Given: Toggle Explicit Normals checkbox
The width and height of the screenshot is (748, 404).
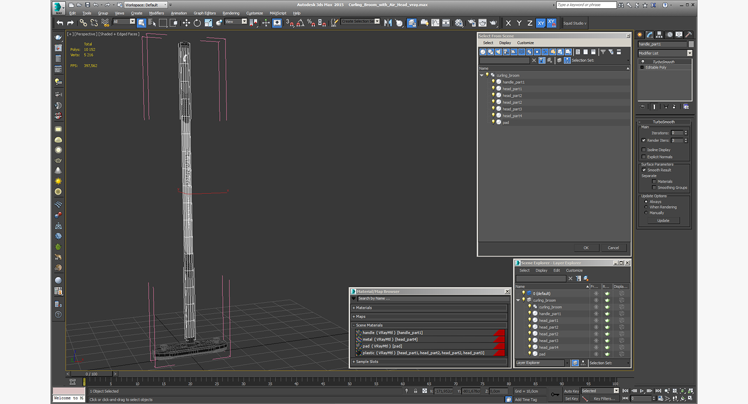Looking at the screenshot, I should point(643,157).
